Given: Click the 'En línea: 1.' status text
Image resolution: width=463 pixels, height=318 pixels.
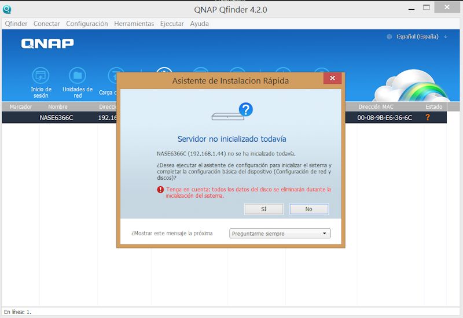Looking at the screenshot, I should click(17, 312).
